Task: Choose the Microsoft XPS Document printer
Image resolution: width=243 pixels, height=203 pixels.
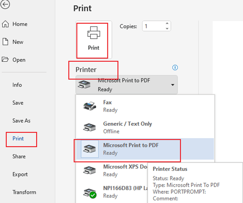Action: click(x=112, y=170)
